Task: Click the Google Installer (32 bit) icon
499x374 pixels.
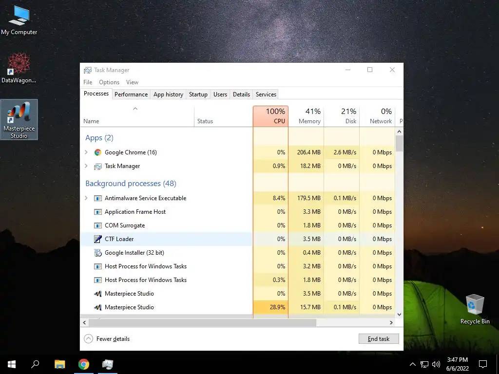Action: (97, 253)
